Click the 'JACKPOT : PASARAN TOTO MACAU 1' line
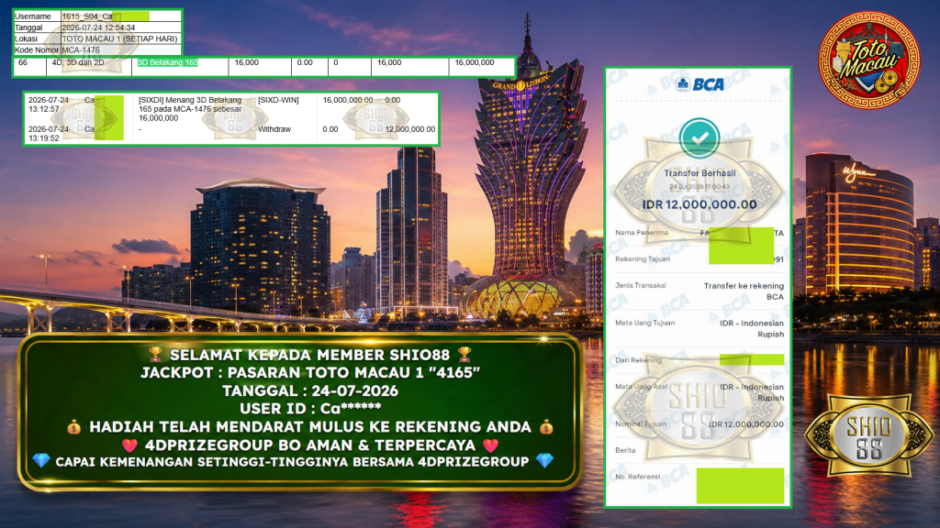Screen dimensions: 940x528 pos(310,372)
